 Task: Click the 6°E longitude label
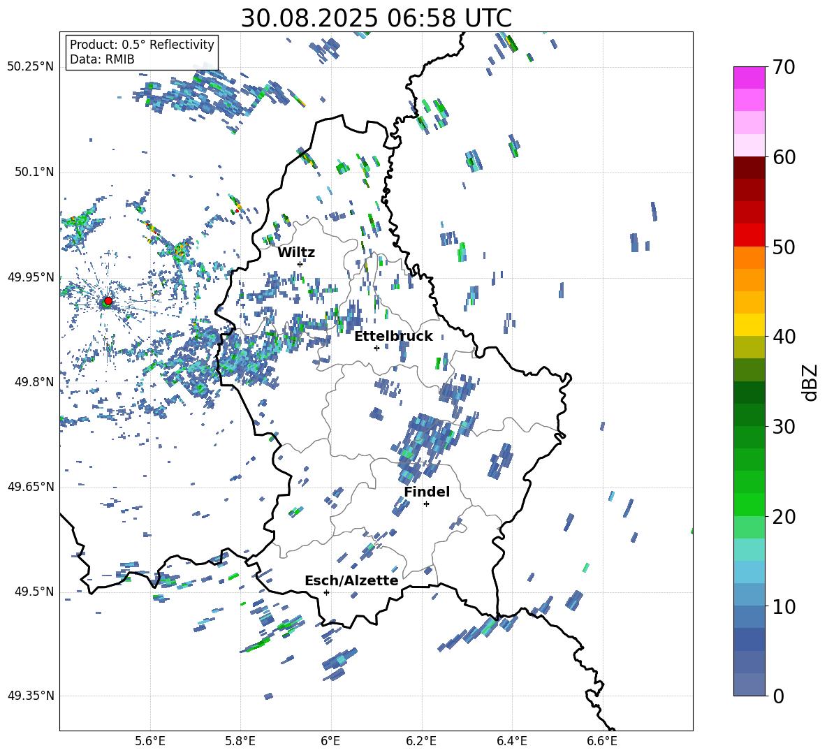(330, 741)
